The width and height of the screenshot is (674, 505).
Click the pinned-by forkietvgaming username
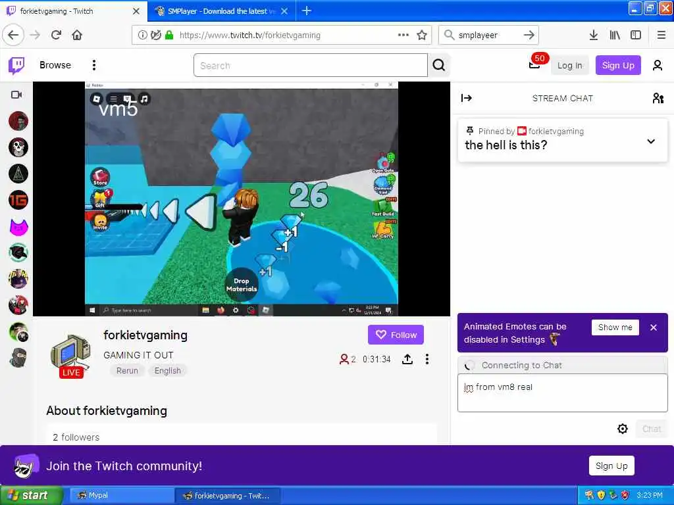(x=556, y=132)
